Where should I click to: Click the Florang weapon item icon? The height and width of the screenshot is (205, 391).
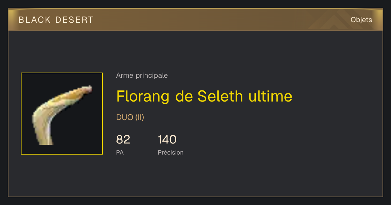[x=62, y=114]
